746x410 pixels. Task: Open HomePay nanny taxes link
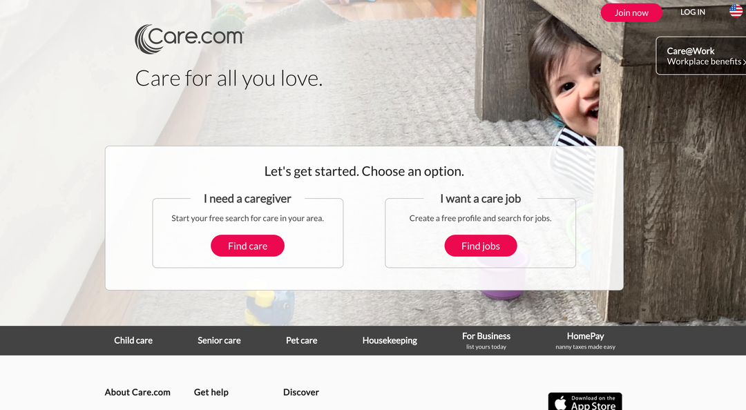[585, 340]
